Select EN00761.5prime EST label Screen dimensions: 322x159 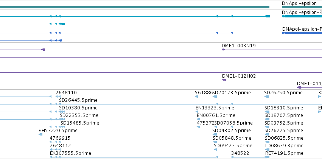click(216, 115)
